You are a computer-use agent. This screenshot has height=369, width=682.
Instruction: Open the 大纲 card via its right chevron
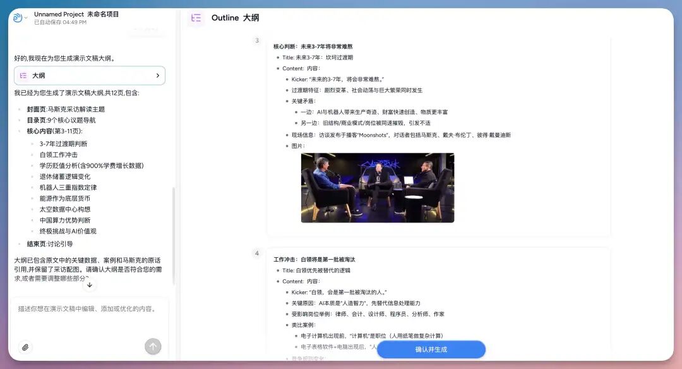pos(159,75)
